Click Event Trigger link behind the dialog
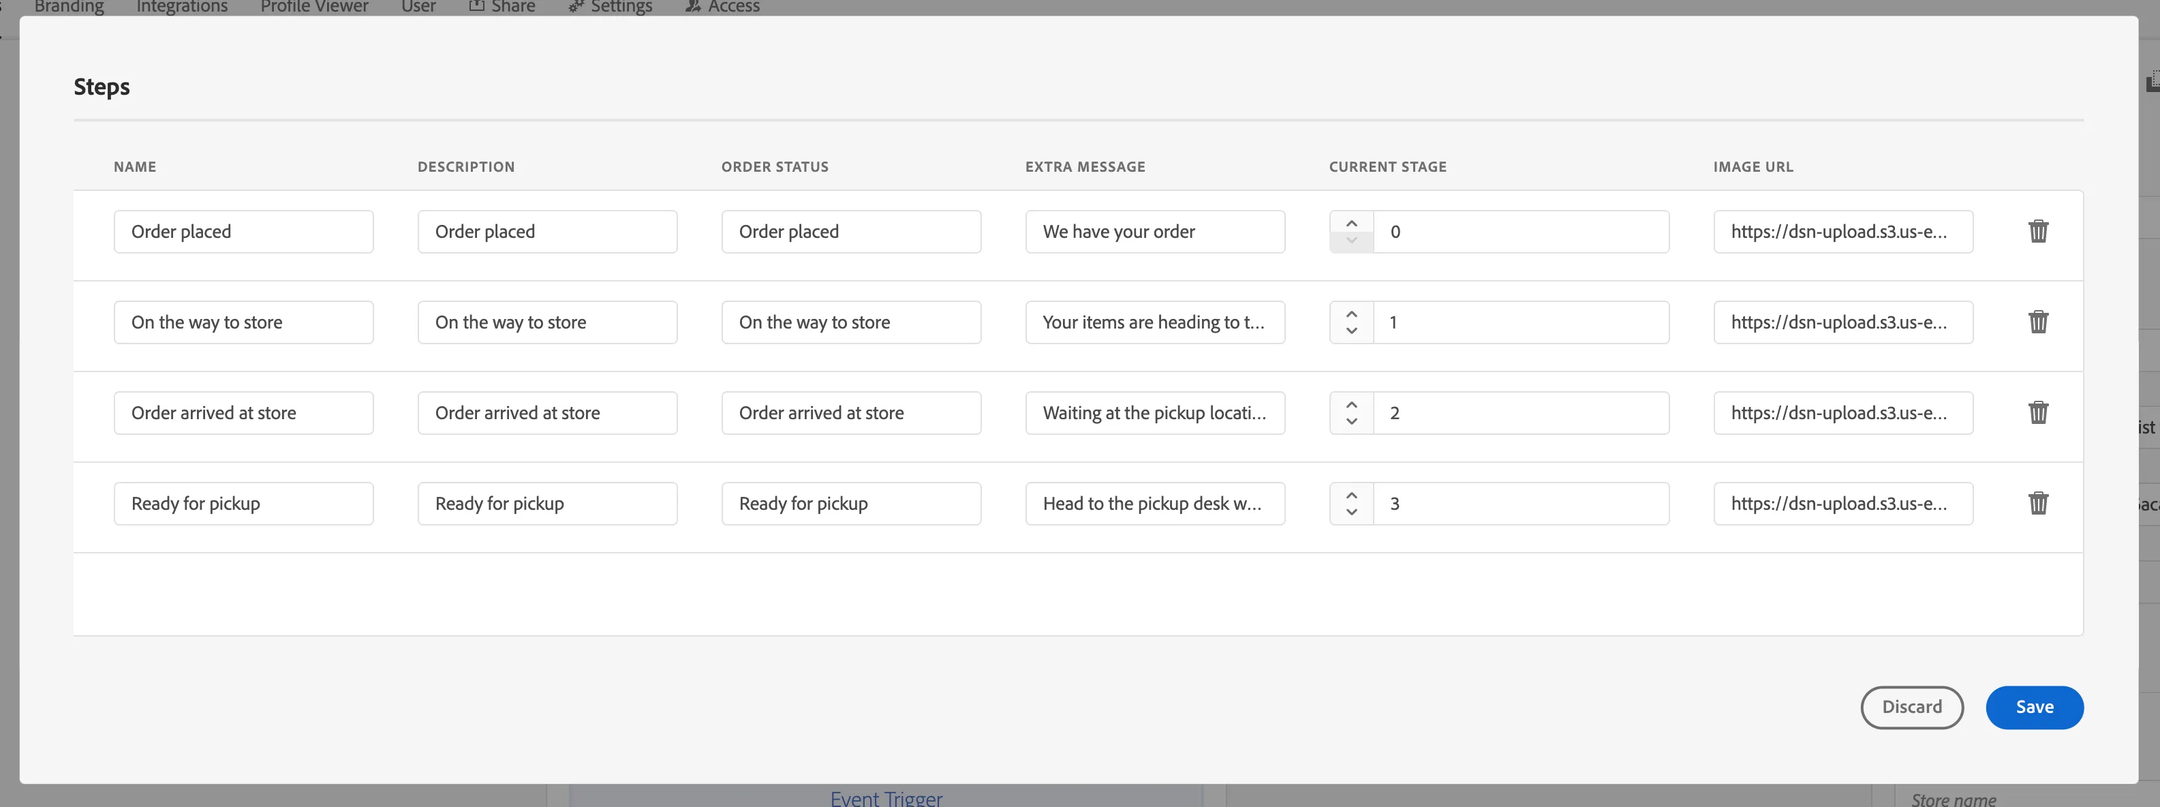Screen dimensions: 2160x807 pos(886,797)
